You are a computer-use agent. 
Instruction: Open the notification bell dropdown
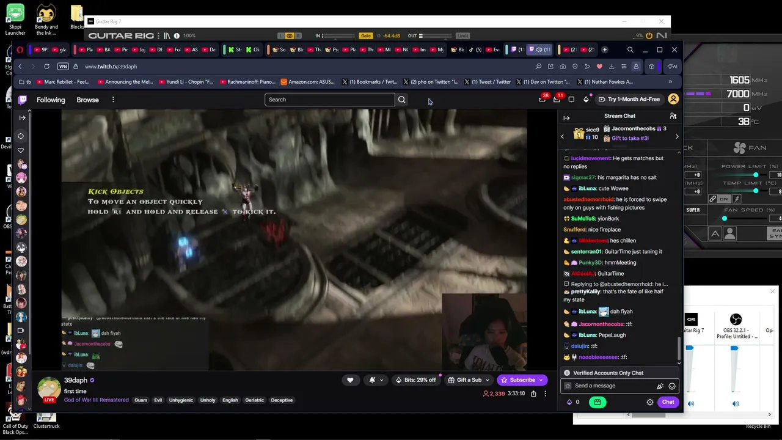[376, 380]
